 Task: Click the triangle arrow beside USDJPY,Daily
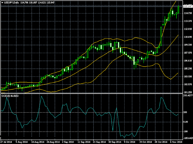[x=2, y=3]
